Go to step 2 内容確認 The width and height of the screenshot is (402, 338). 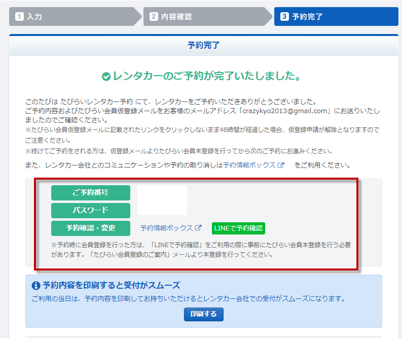point(208,17)
